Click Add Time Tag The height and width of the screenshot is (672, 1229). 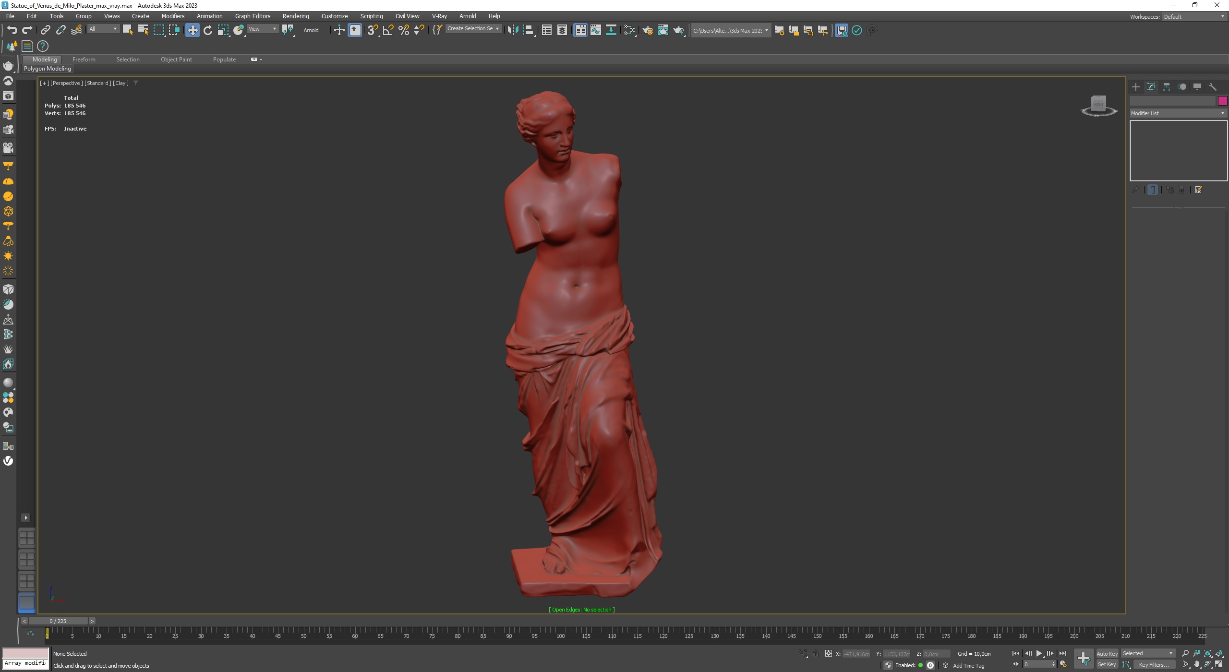[968, 666]
